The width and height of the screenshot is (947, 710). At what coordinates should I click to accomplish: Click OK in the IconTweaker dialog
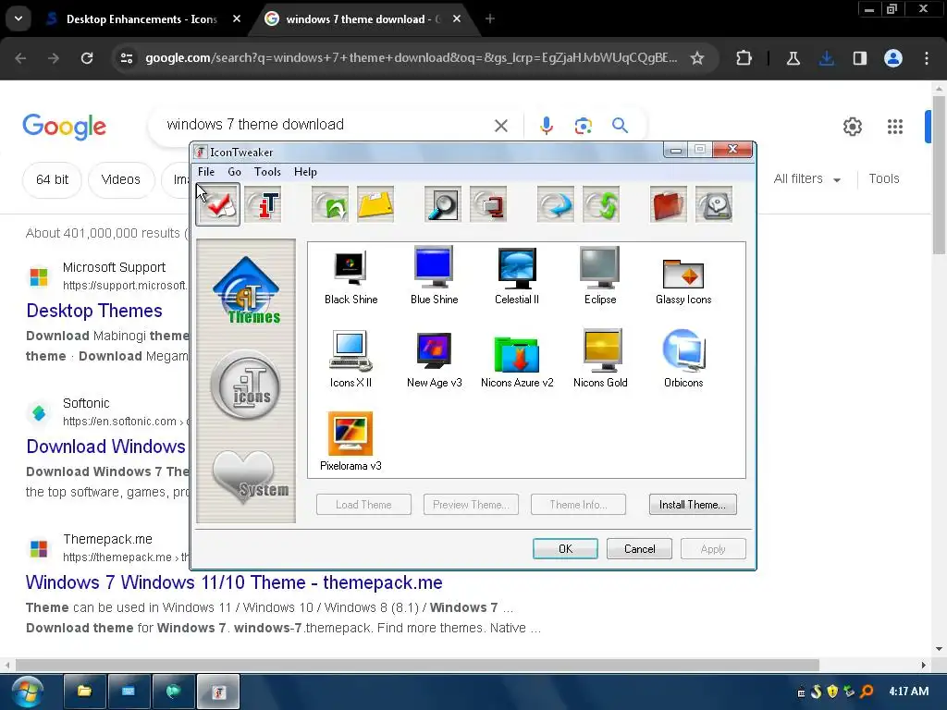(x=565, y=549)
